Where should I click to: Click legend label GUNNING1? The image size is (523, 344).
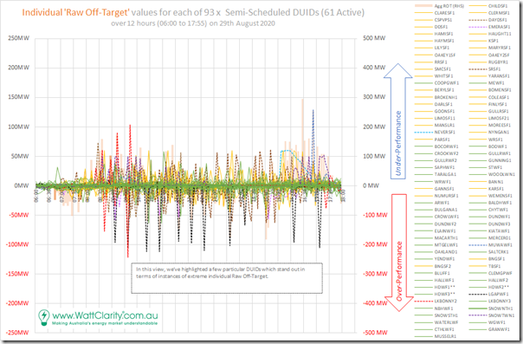[x=500, y=160]
